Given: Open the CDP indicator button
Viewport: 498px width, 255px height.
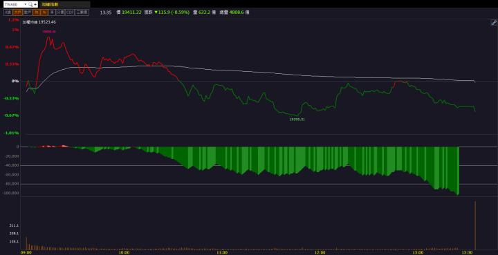Looking at the screenshot, I should 70,12.
